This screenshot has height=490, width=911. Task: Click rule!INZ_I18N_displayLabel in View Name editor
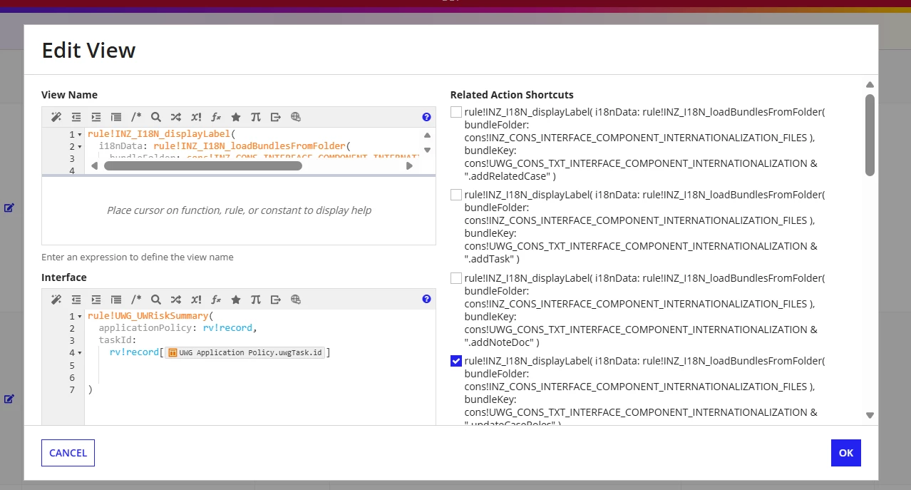158,134
